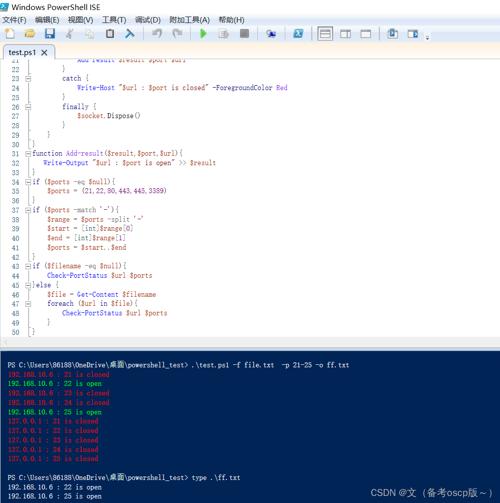Toggle Show Script Pane Right layout

[x=345, y=34]
